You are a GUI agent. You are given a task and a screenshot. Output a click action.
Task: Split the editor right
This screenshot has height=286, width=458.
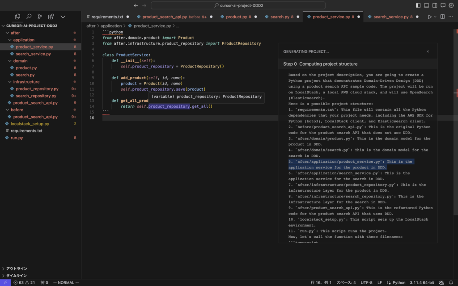tap(442, 17)
